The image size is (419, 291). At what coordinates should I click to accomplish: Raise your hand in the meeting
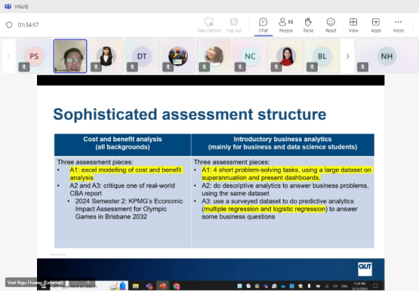coord(308,24)
